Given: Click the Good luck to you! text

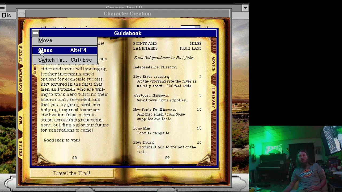Looking at the screenshot, I should click(x=62, y=140).
